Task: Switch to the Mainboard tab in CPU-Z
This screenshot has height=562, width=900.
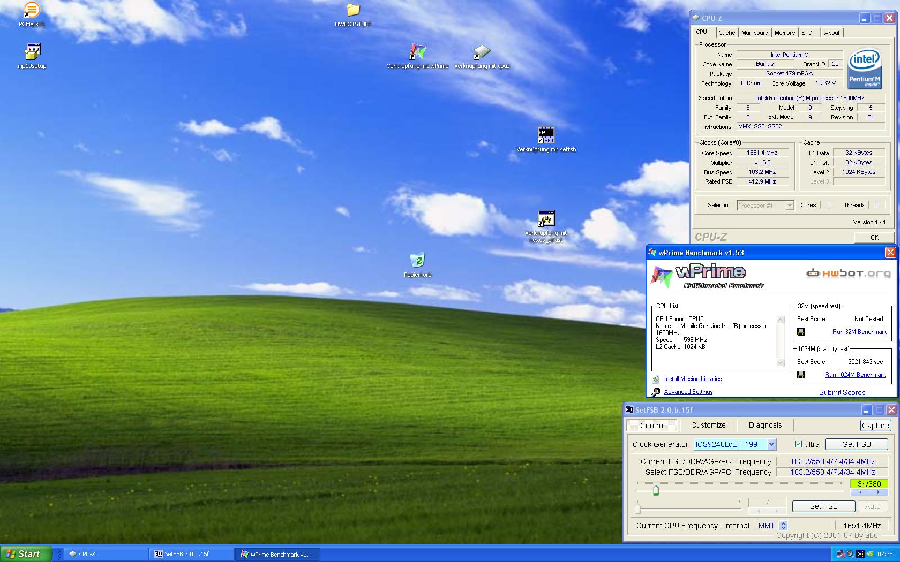Action: 754,33
